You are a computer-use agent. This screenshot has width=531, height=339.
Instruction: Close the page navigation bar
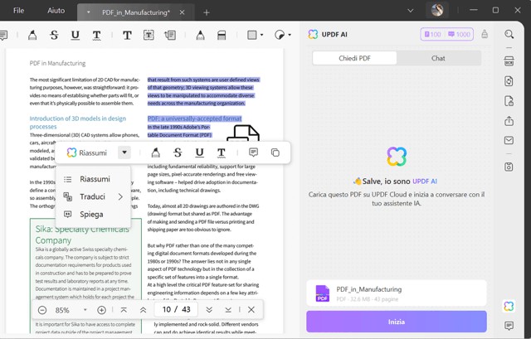coord(251,310)
